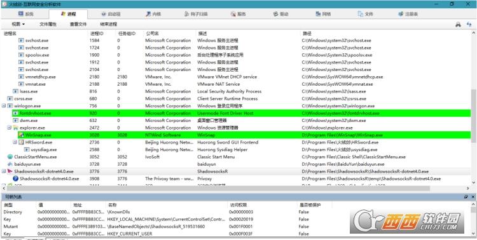Click the ShadowsocksR paper-plane icon, PID 3776
Viewport: 477px width, 240px height.
coord(10,171)
